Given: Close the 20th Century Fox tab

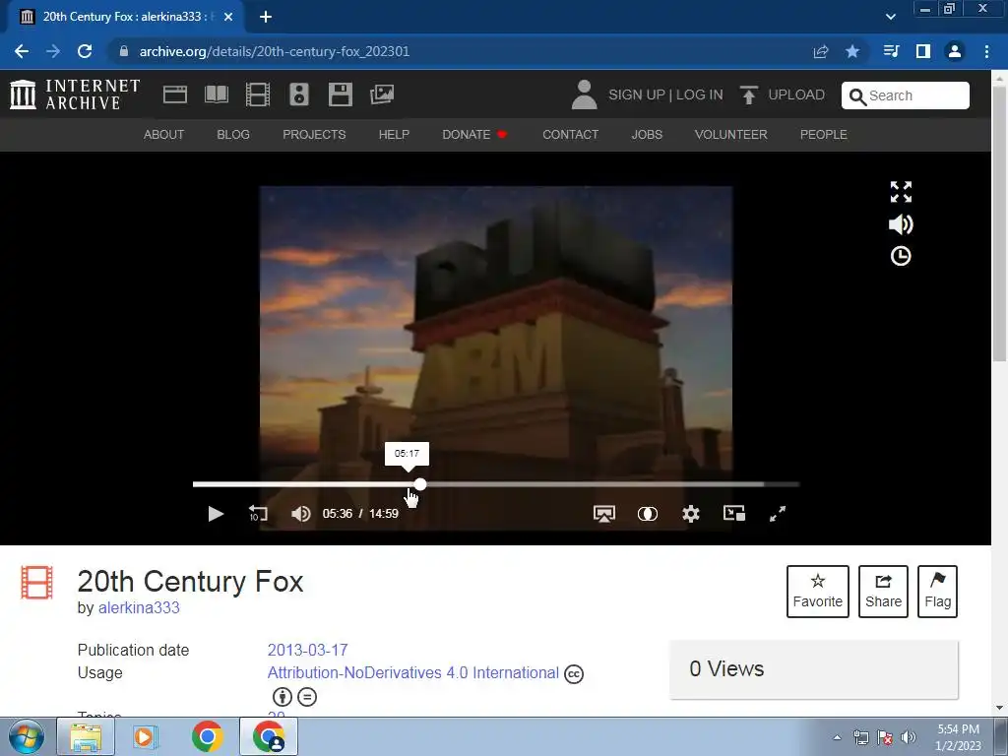Looking at the screenshot, I should tap(228, 17).
